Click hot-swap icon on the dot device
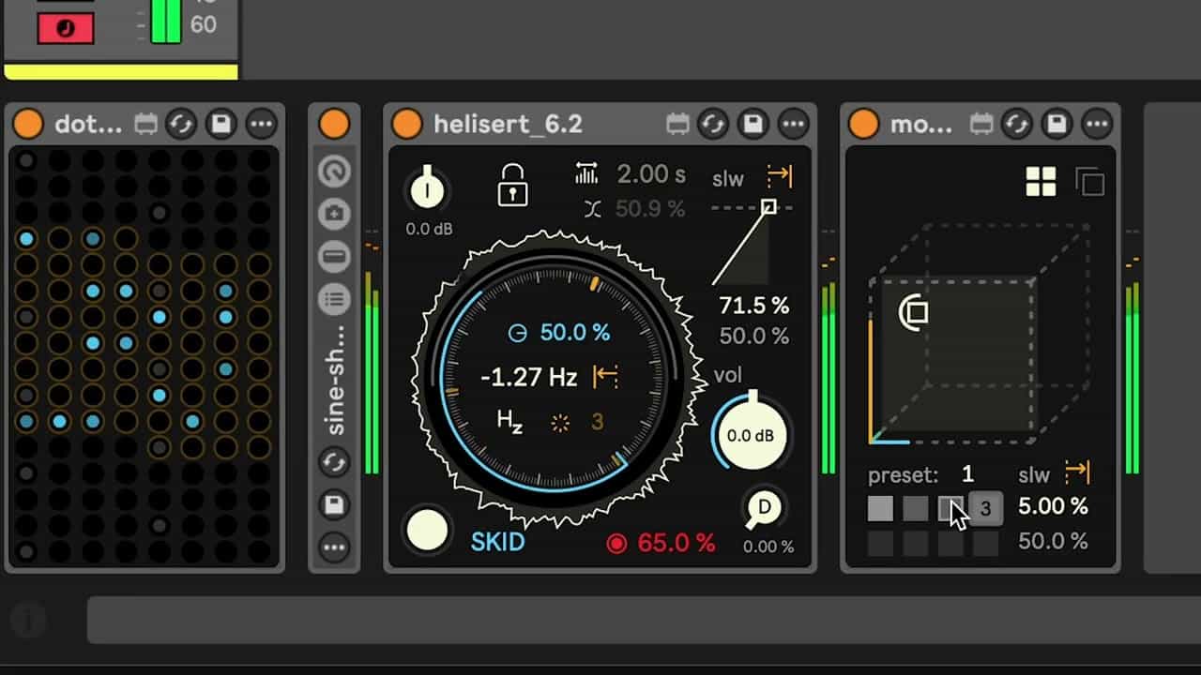 [180, 124]
